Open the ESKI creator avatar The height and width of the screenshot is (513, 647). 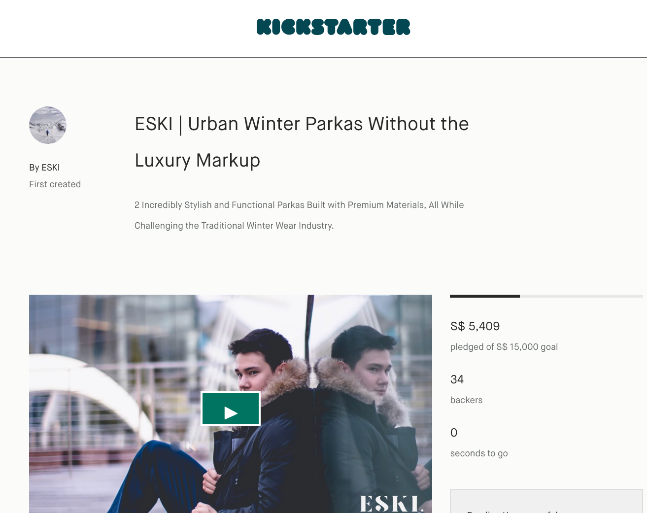(48, 125)
